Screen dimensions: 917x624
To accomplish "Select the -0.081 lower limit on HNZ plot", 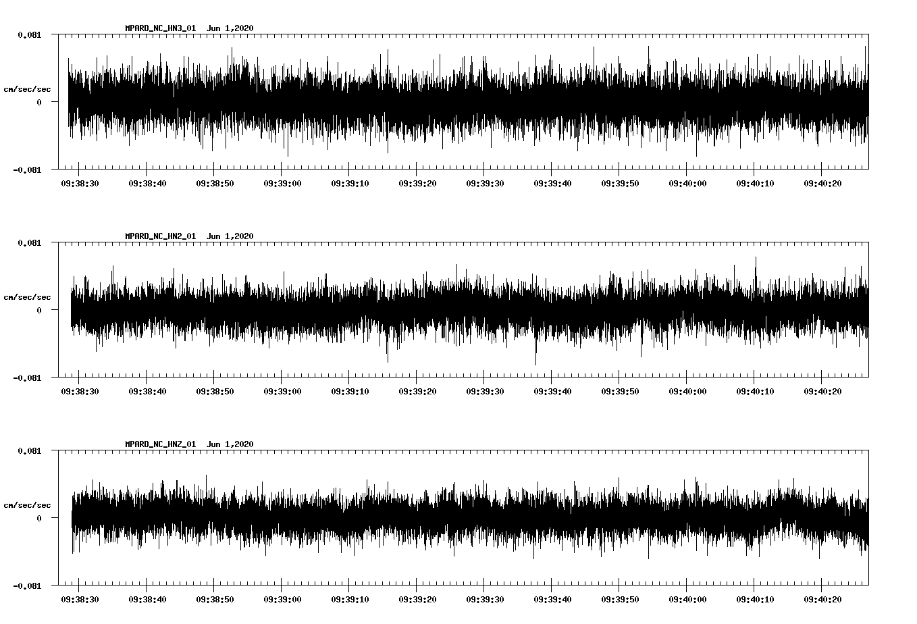I will 27,586.
